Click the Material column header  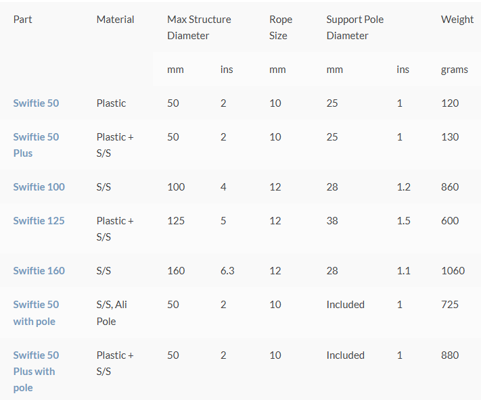click(x=115, y=20)
